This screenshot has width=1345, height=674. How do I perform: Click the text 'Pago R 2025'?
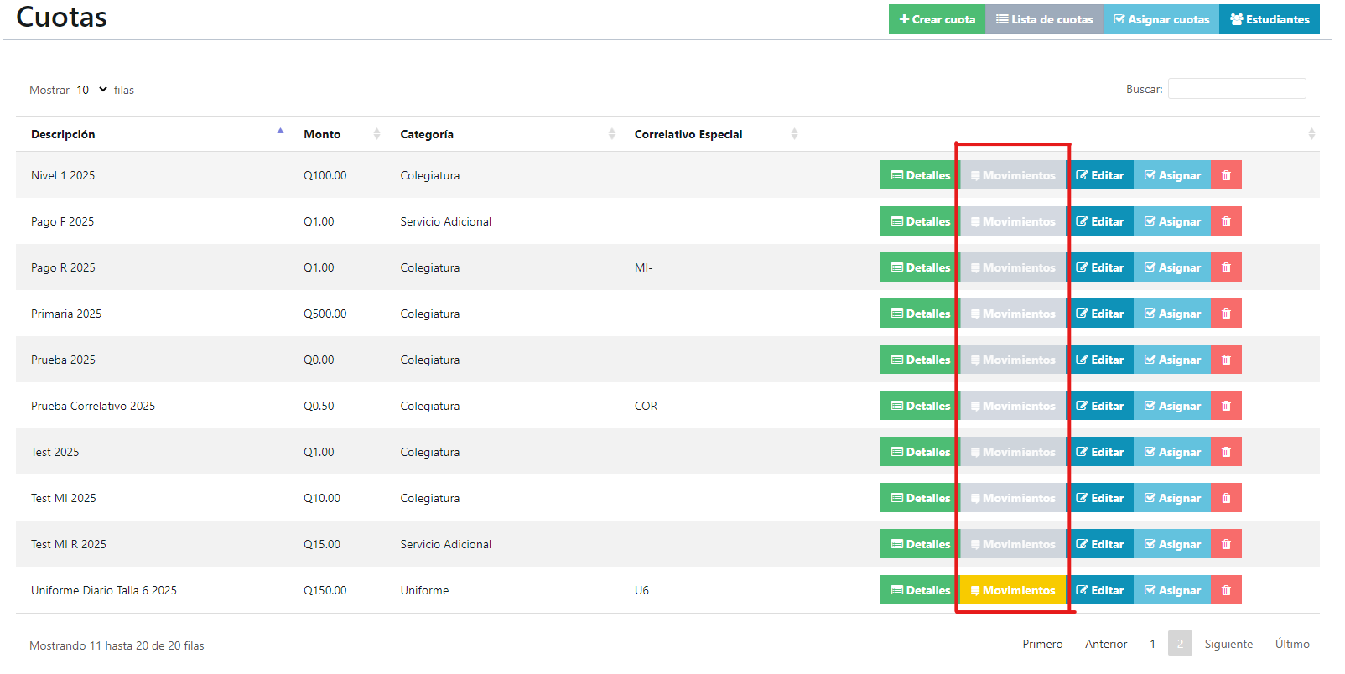tap(63, 267)
